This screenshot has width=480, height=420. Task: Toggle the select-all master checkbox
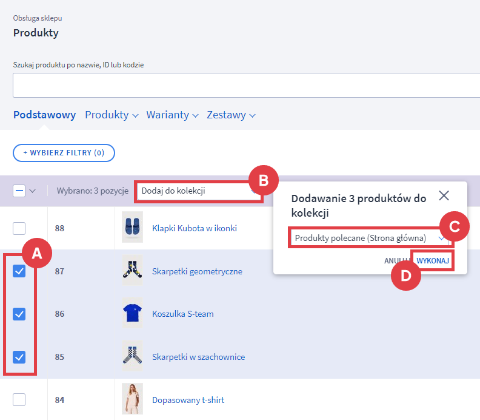(19, 191)
